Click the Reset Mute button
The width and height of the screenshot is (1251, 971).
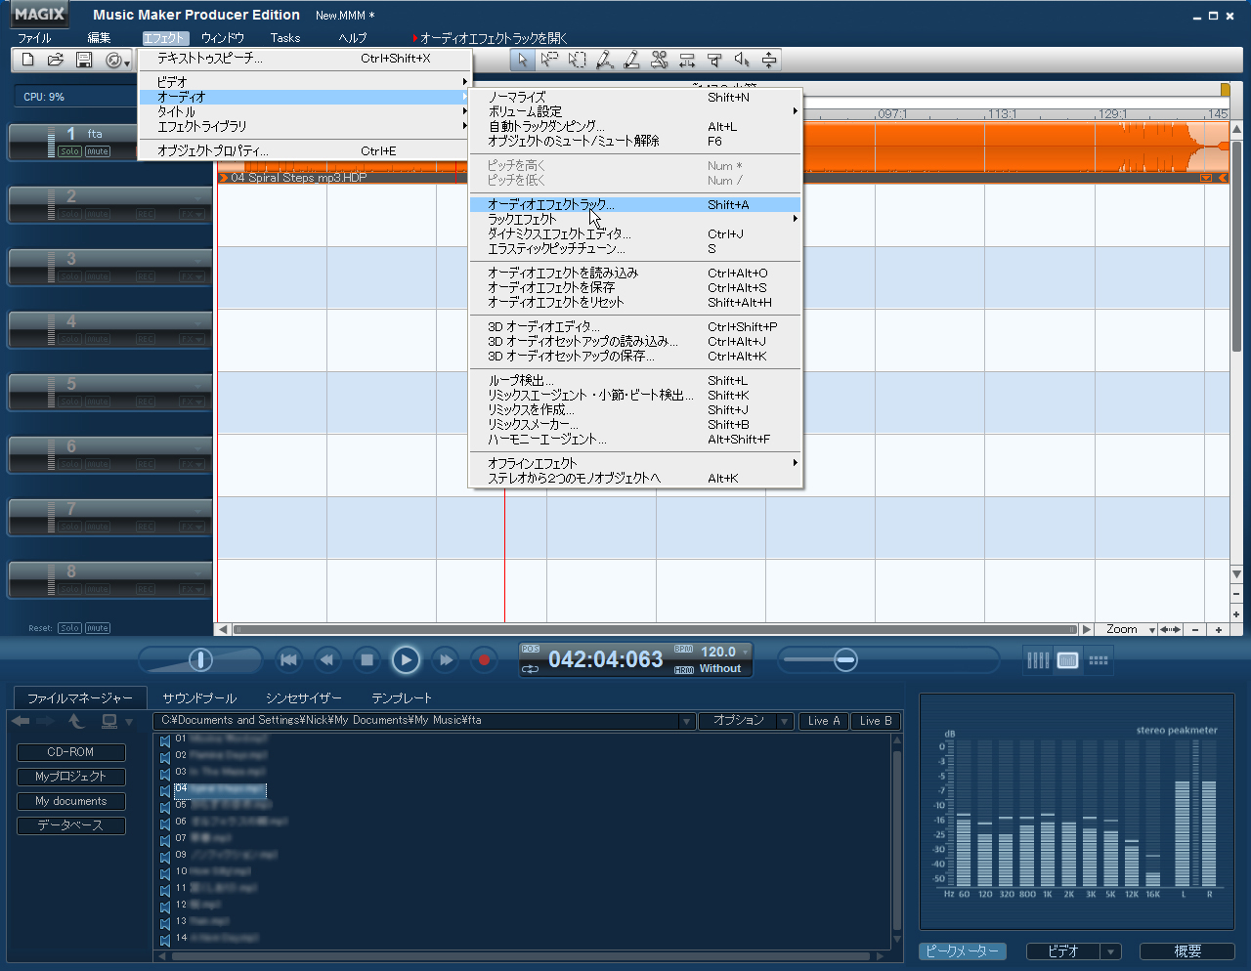(x=98, y=628)
